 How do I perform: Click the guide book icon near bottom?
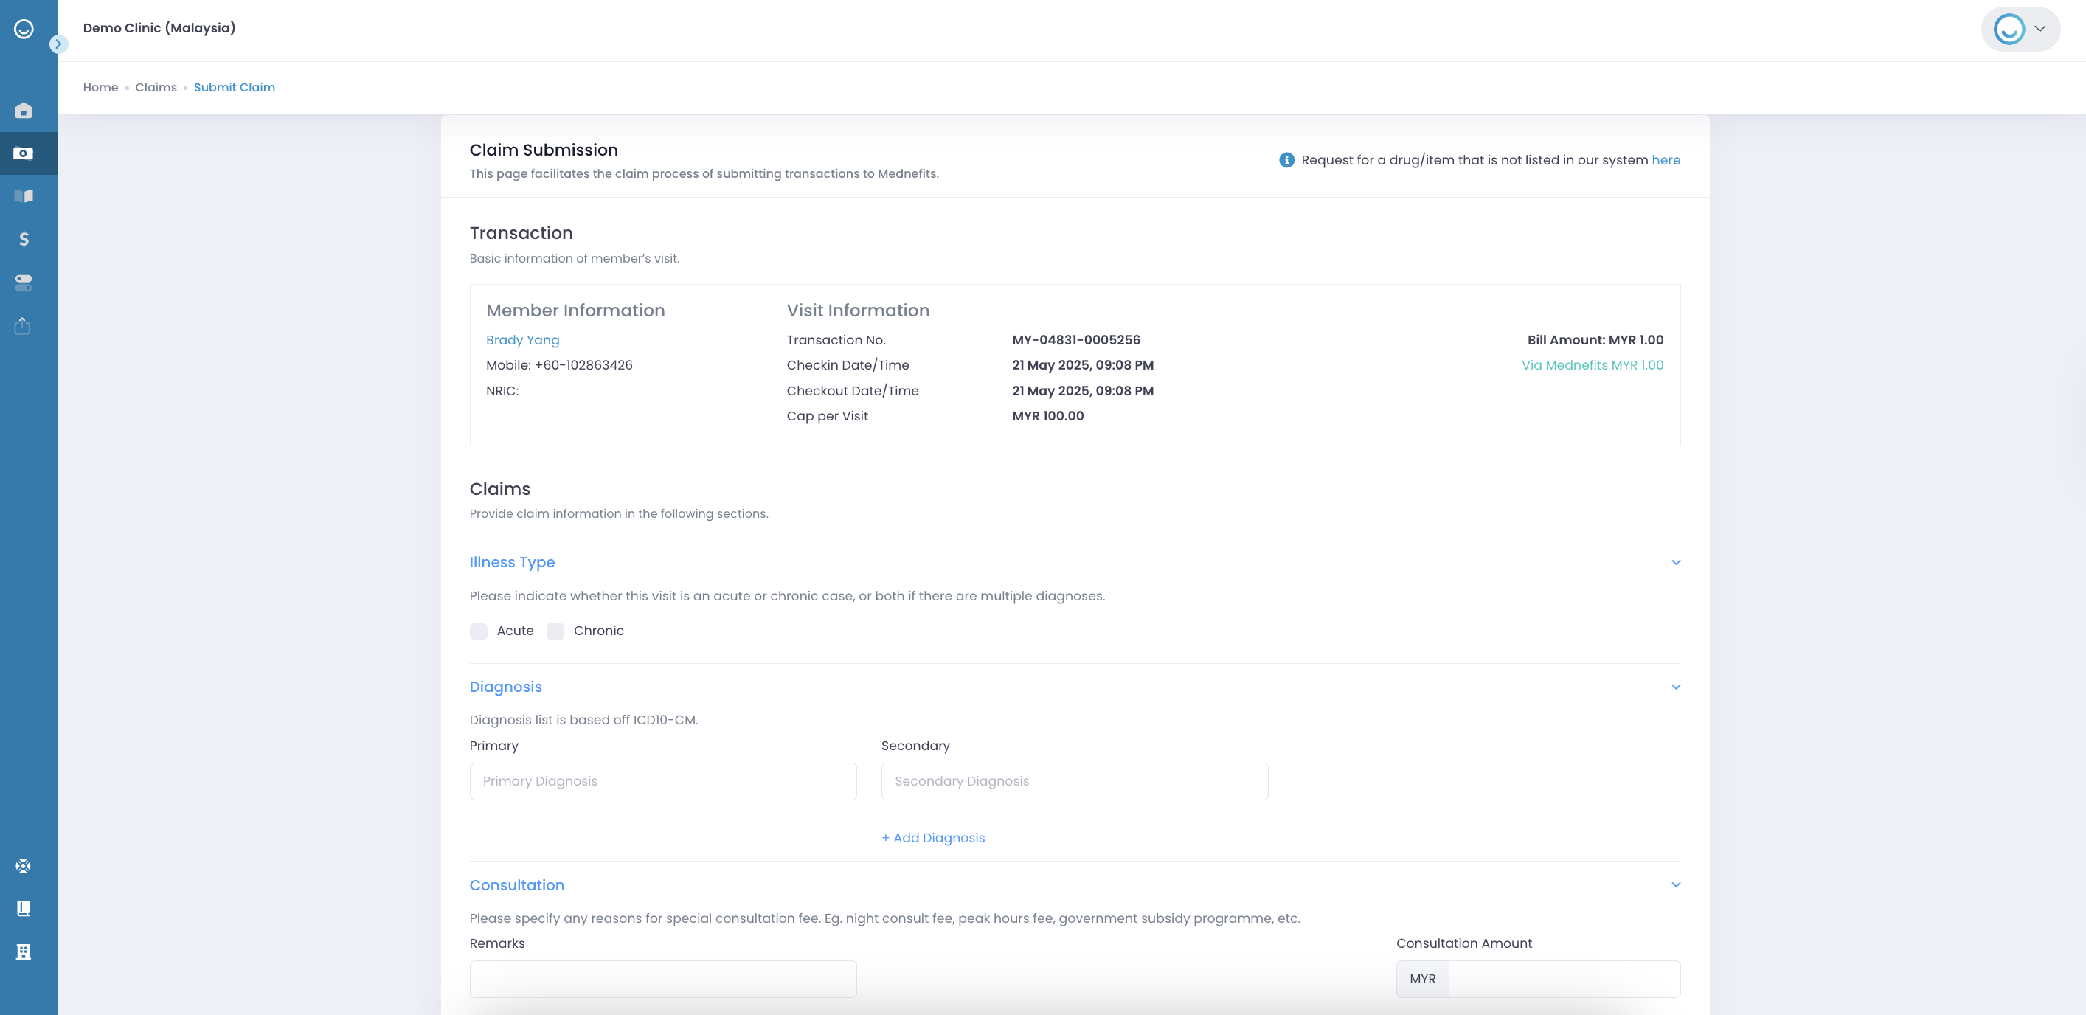click(24, 908)
